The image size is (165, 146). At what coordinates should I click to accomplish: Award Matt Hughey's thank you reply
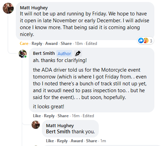pos(77,141)
